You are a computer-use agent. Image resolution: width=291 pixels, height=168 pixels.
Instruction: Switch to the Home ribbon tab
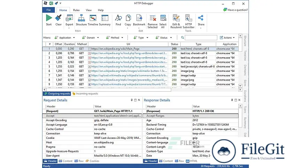click(63, 10)
